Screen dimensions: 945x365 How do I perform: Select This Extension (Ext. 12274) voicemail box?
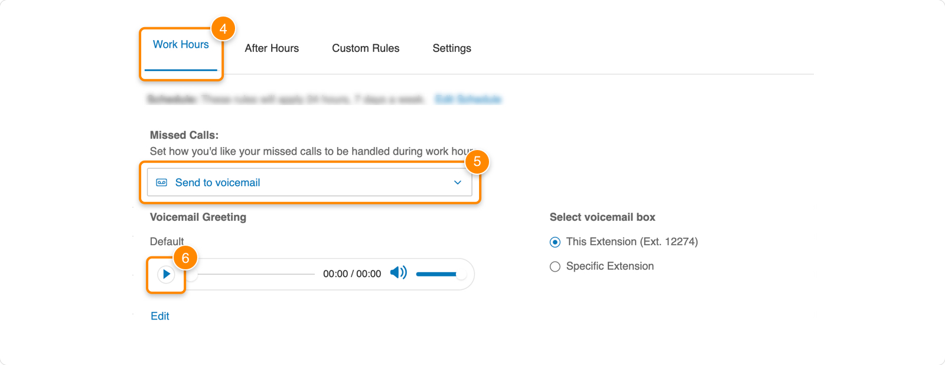click(x=555, y=242)
